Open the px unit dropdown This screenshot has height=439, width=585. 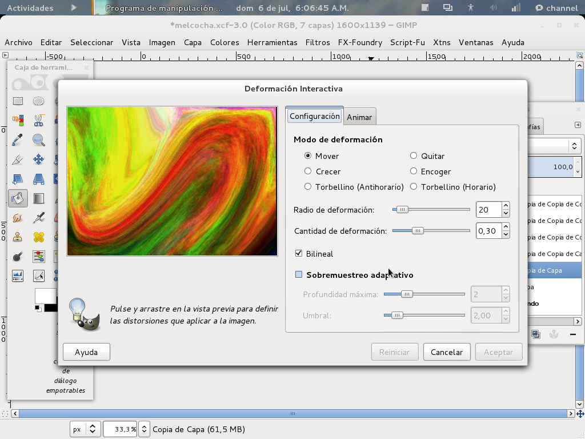85,429
